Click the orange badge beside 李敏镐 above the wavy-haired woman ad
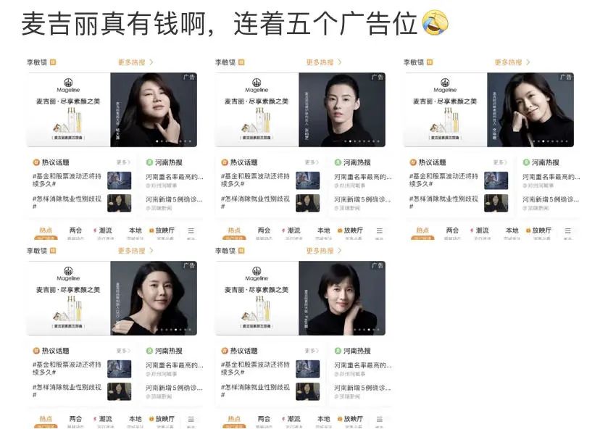The width and height of the screenshot is (600, 429). coord(53,250)
